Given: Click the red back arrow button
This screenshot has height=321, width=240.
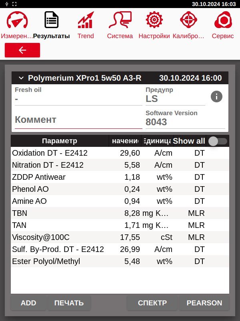Looking at the screenshot, I should coord(22,50).
